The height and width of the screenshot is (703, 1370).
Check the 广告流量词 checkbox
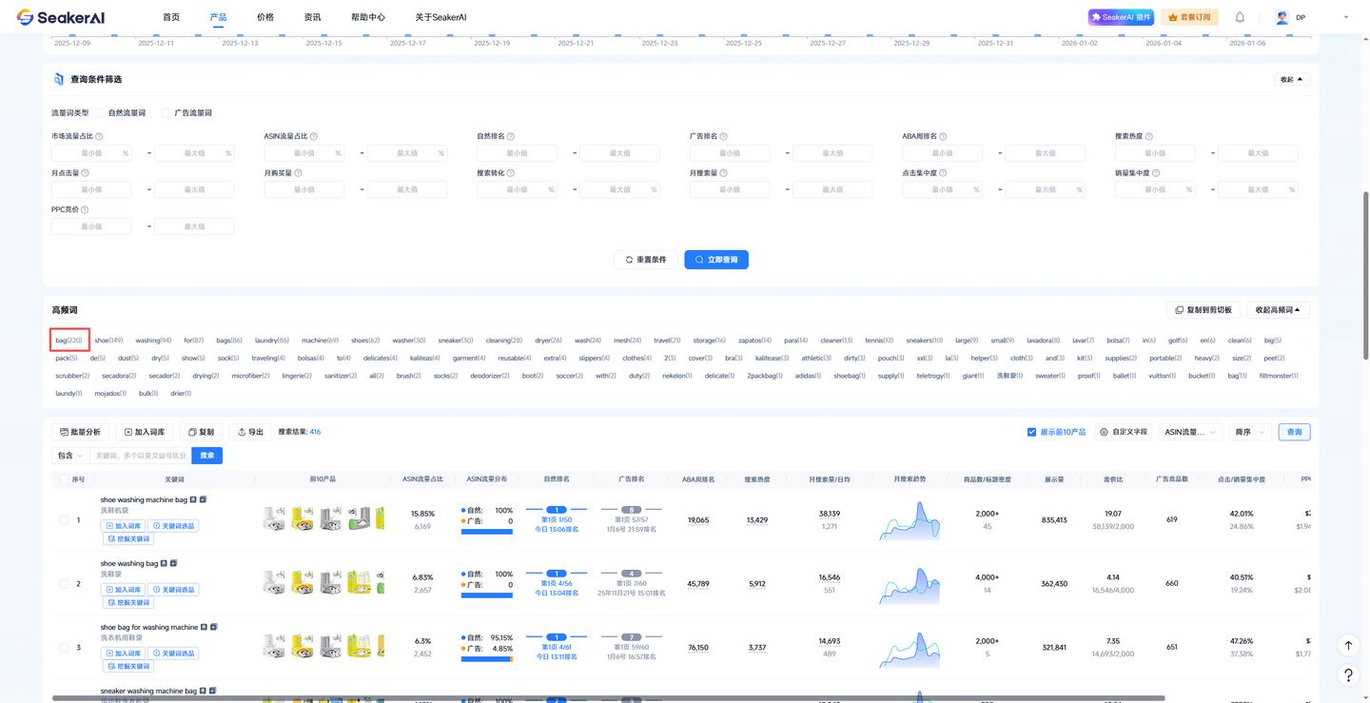click(166, 113)
